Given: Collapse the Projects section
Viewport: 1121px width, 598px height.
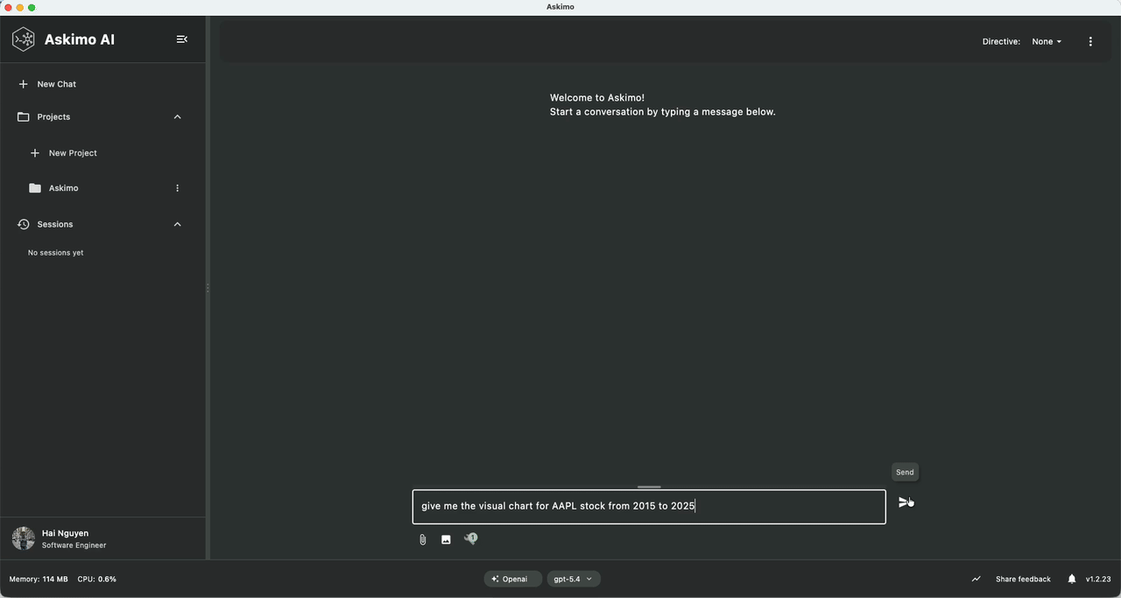Looking at the screenshot, I should click(x=177, y=116).
